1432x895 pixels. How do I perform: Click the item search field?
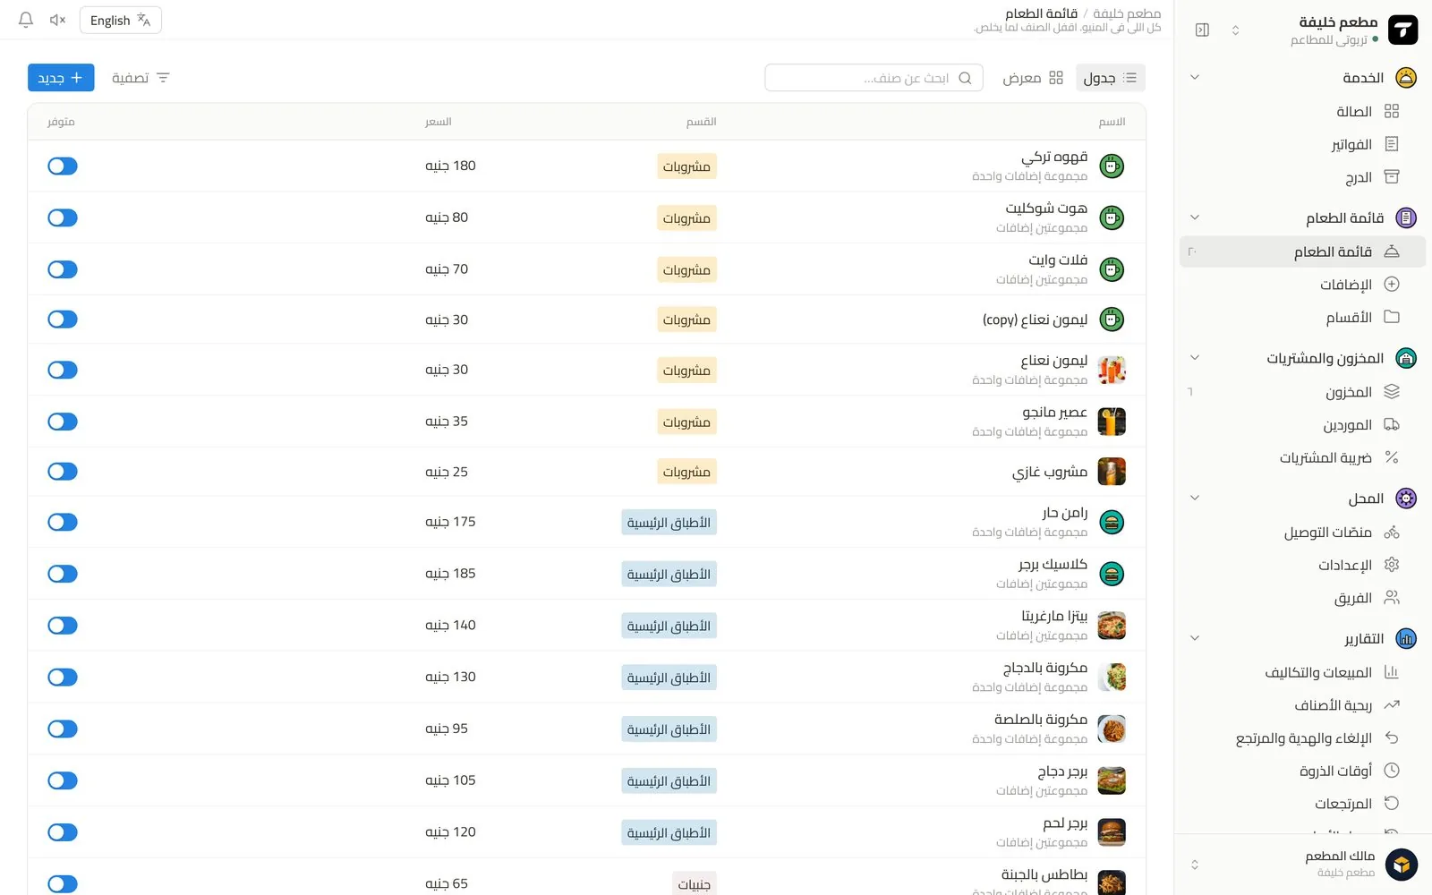coord(874,78)
